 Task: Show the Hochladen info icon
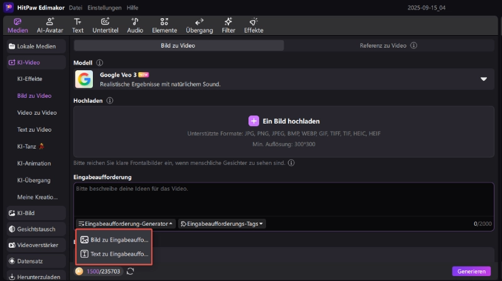point(109,100)
